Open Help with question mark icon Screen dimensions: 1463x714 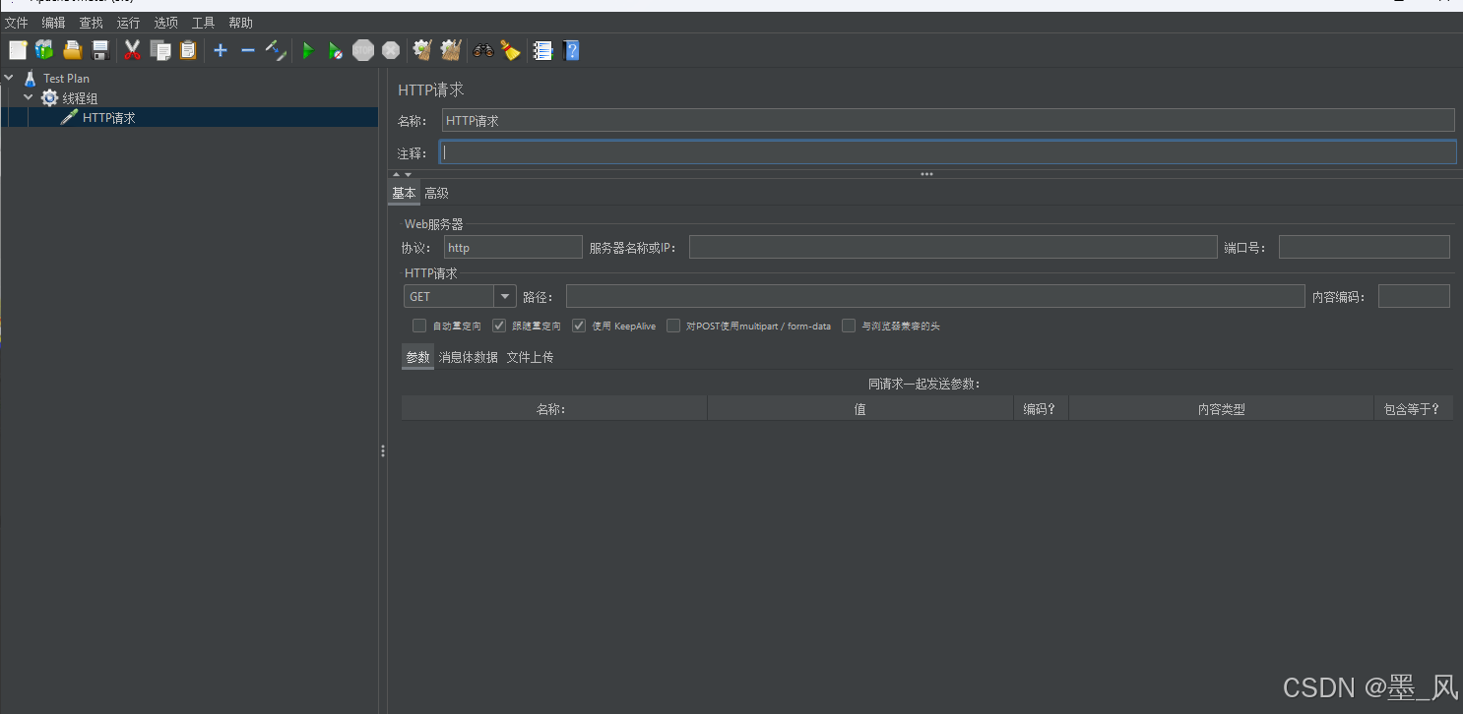571,50
